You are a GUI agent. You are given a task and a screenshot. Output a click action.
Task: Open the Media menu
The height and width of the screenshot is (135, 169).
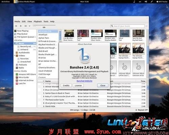click(17, 21)
